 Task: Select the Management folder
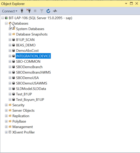coord(23,127)
